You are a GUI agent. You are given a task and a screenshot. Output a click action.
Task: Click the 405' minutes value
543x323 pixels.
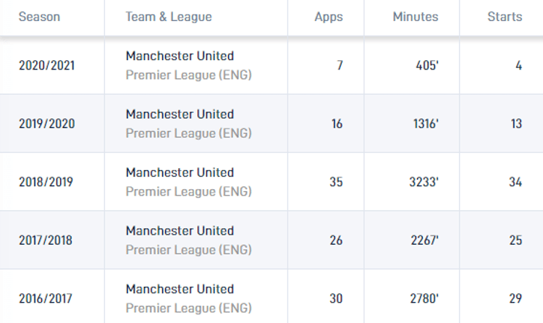click(427, 66)
